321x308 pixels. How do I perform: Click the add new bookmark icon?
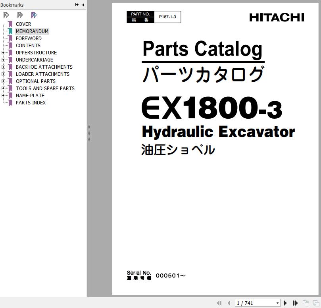(20, 15)
